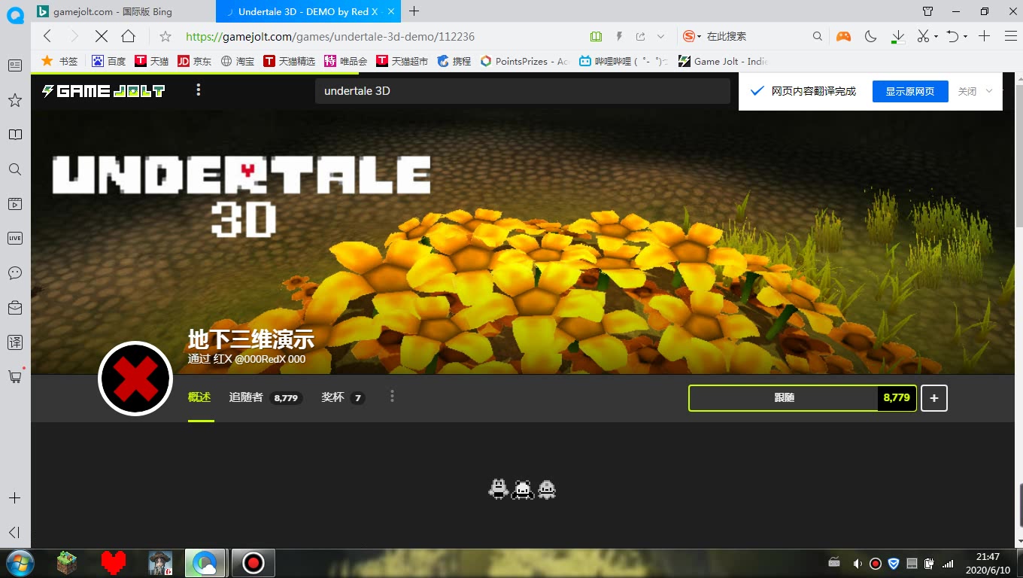Open the 译 translate sidebar icon

point(15,342)
